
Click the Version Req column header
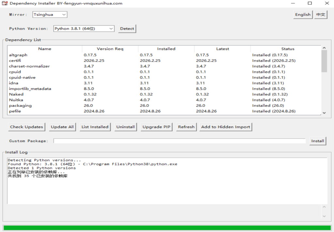[x=110, y=49]
